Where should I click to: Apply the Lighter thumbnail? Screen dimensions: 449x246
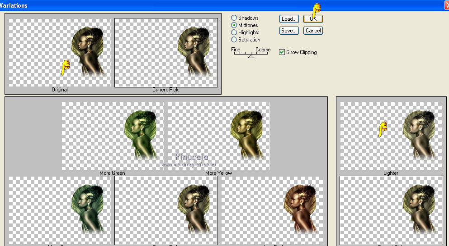tap(391, 136)
